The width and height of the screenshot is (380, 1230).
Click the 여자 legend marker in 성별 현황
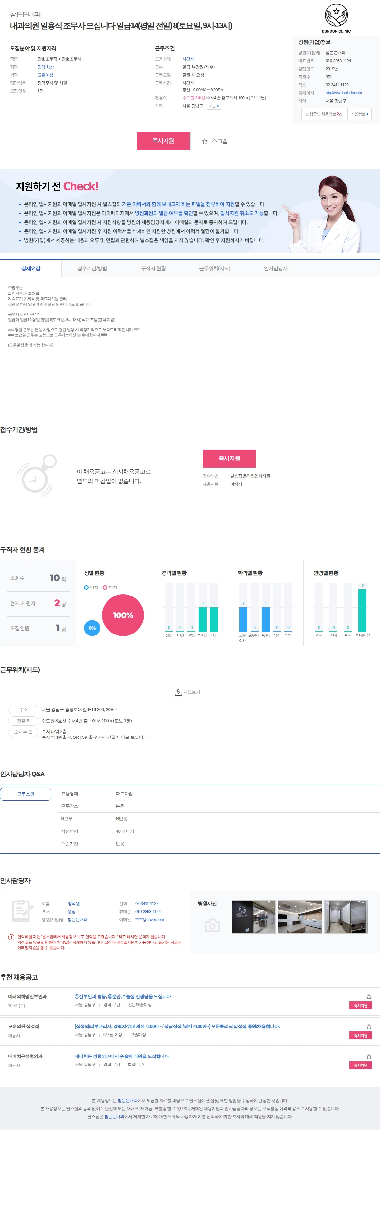(x=105, y=587)
